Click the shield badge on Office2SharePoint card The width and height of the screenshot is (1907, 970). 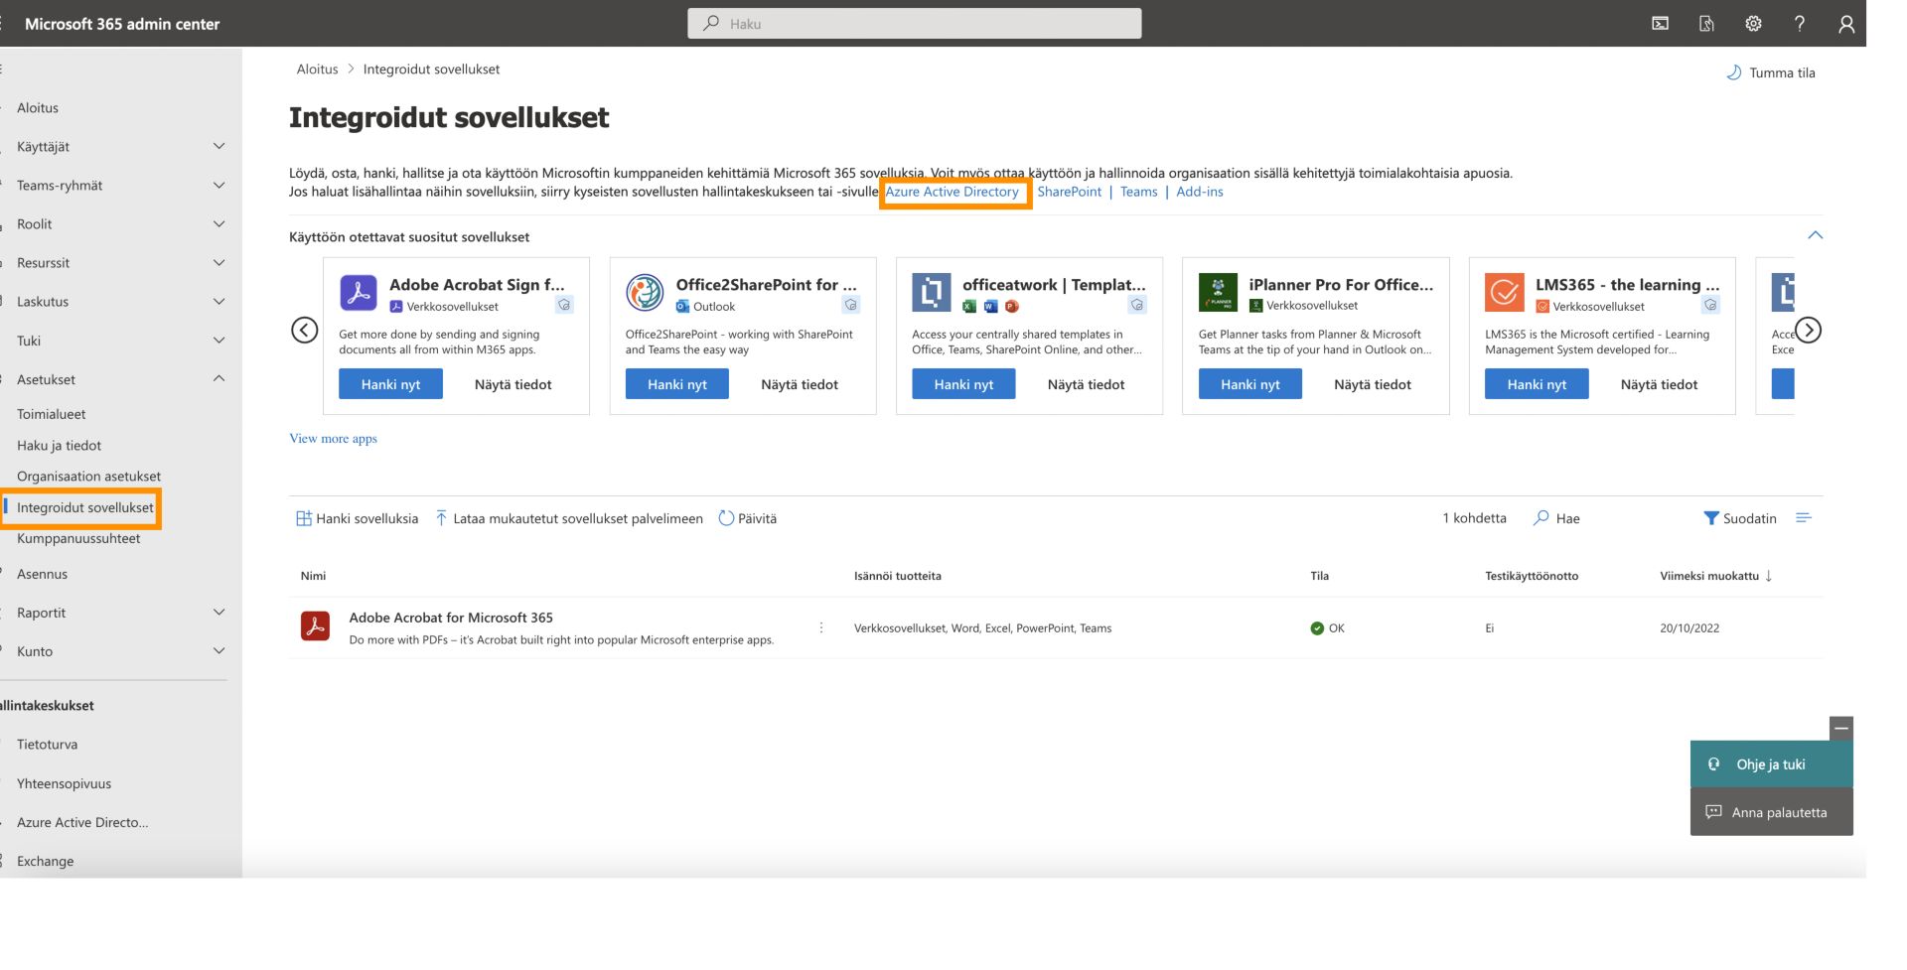851,305
